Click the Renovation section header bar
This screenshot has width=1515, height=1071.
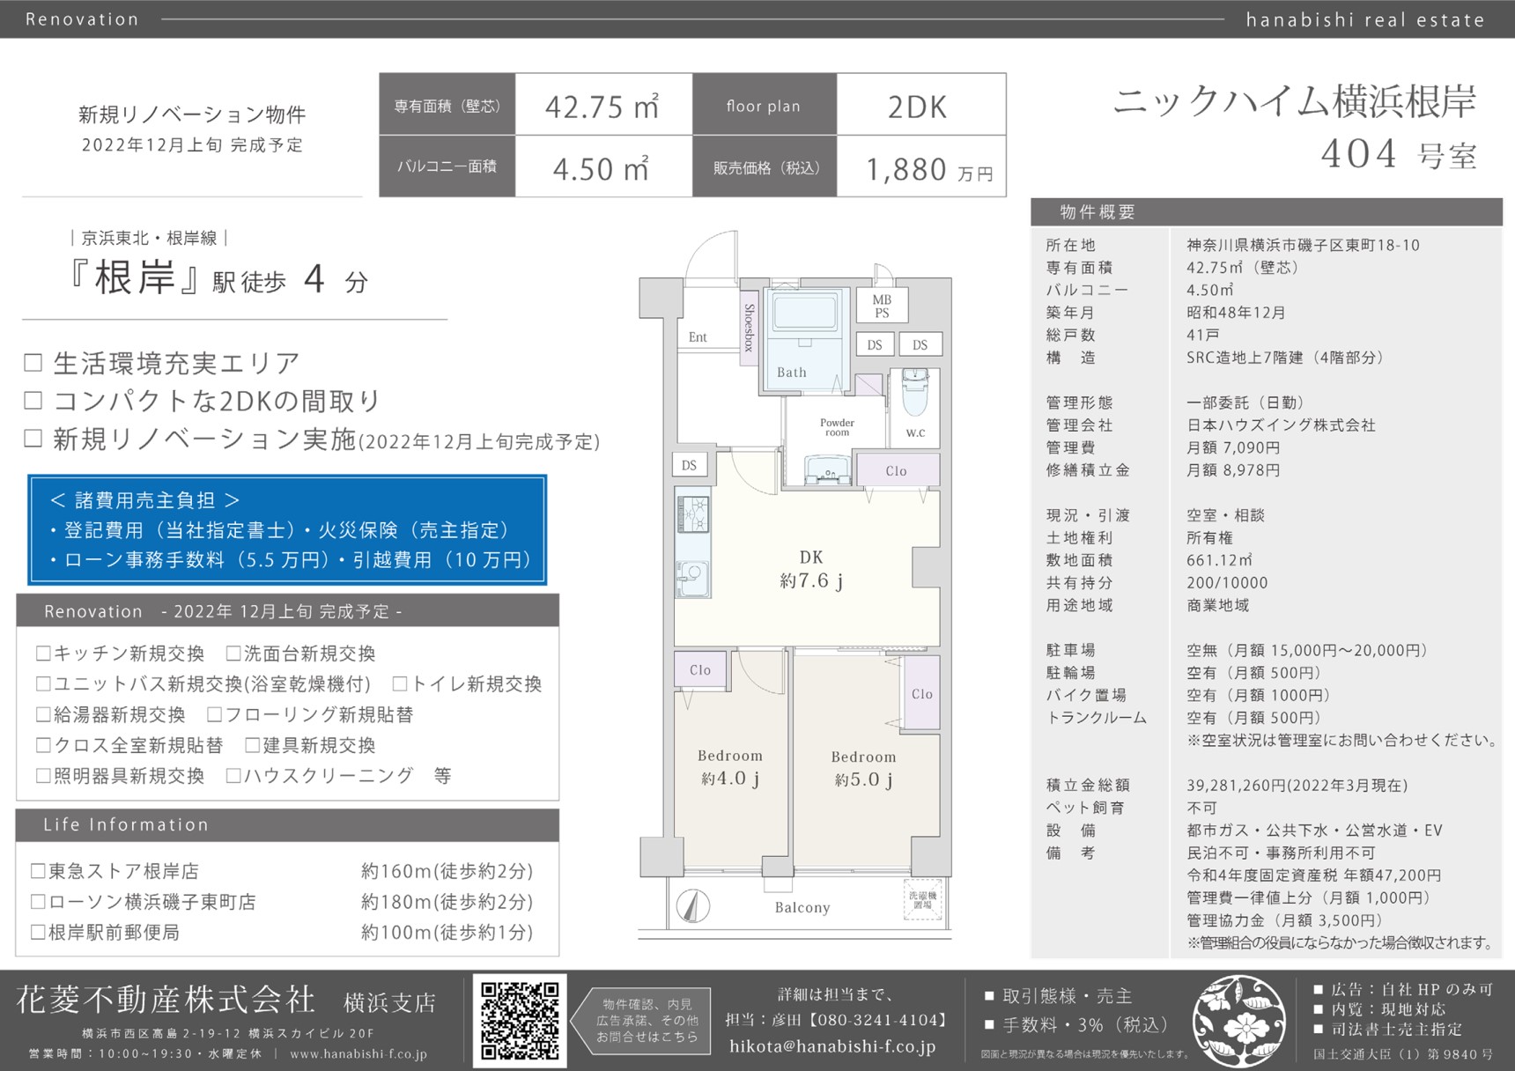tap(287, 611)
